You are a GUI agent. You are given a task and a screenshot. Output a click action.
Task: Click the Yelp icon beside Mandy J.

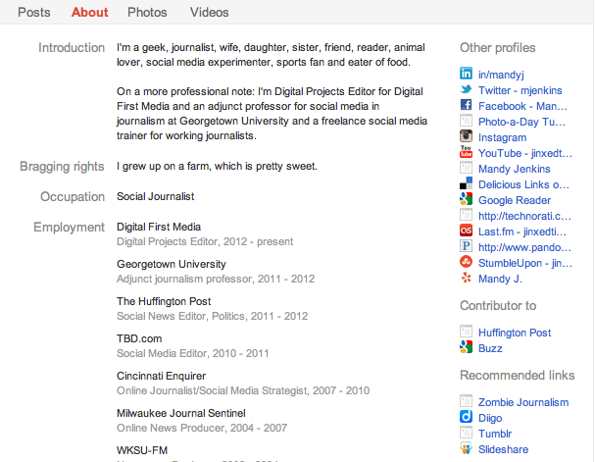pyautogui.click(x=467, y=279)
